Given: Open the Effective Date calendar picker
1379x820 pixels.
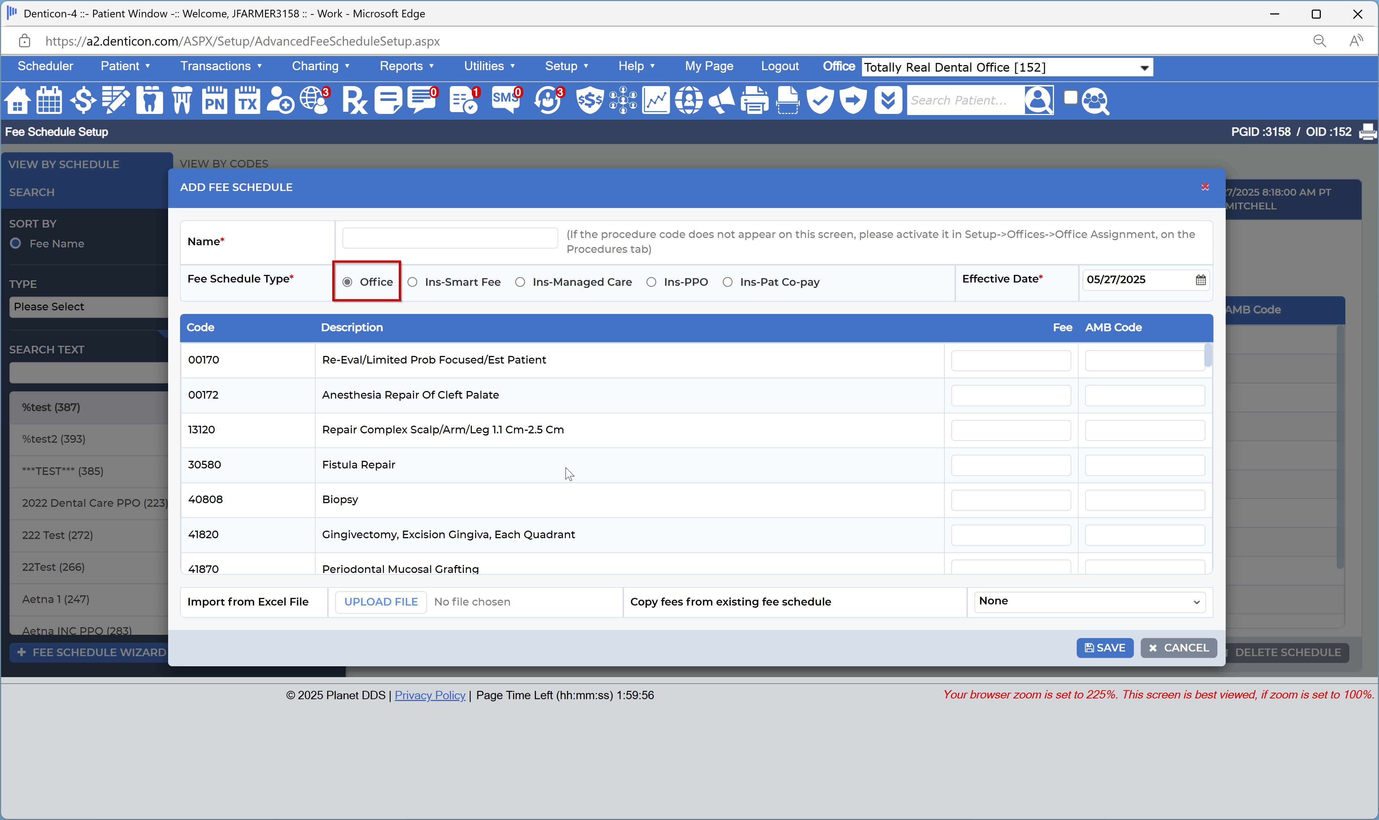Looking at the screenshot, I should tap(1200, 280).
